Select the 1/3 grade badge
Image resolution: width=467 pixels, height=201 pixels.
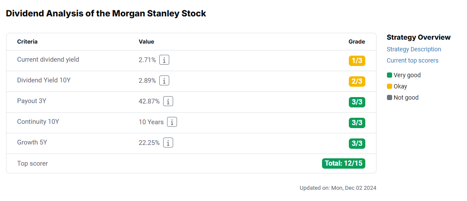tap(357, 61)
